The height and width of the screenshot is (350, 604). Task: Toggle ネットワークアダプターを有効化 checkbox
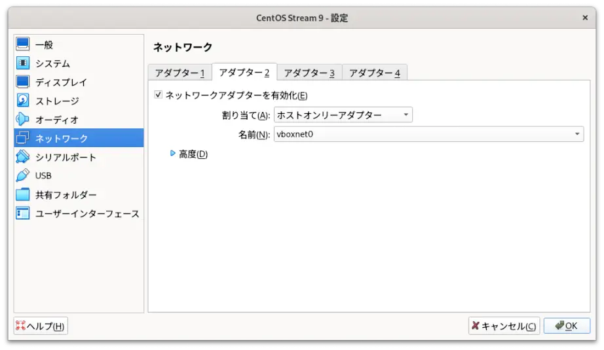point(158,95)
